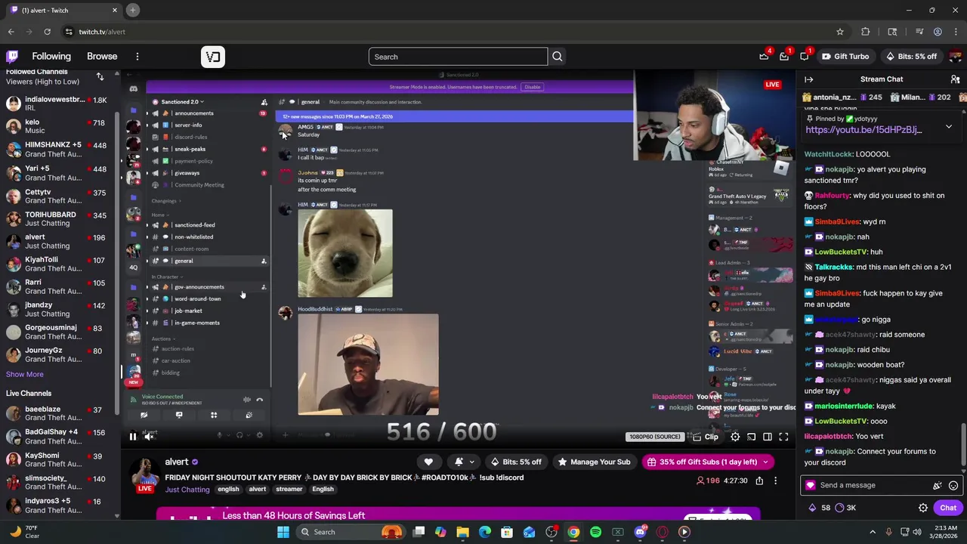This screenshot has height=544, width=967.
Task: Open Spotify from the taskbar
Action: (595, 532)
